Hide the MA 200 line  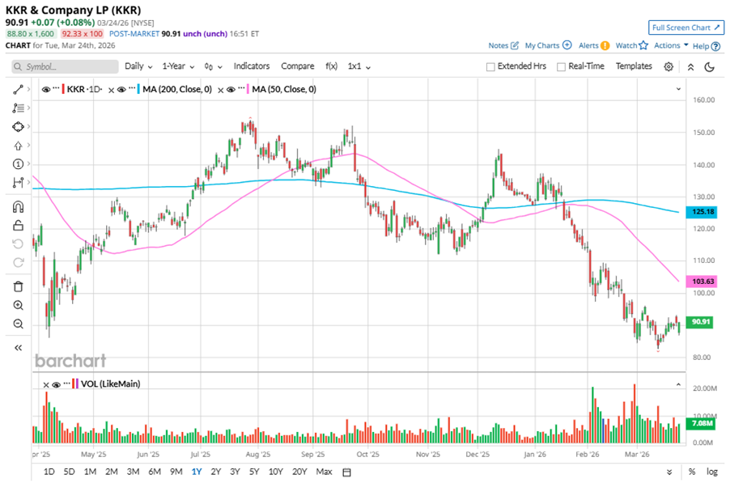point(121,90)
